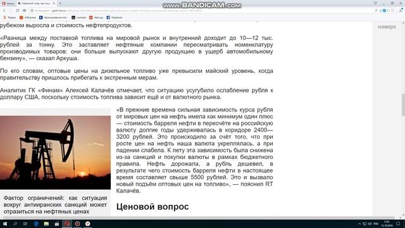
Task: Click the blue shield ad blocker icon
Action: click(384, 11)
